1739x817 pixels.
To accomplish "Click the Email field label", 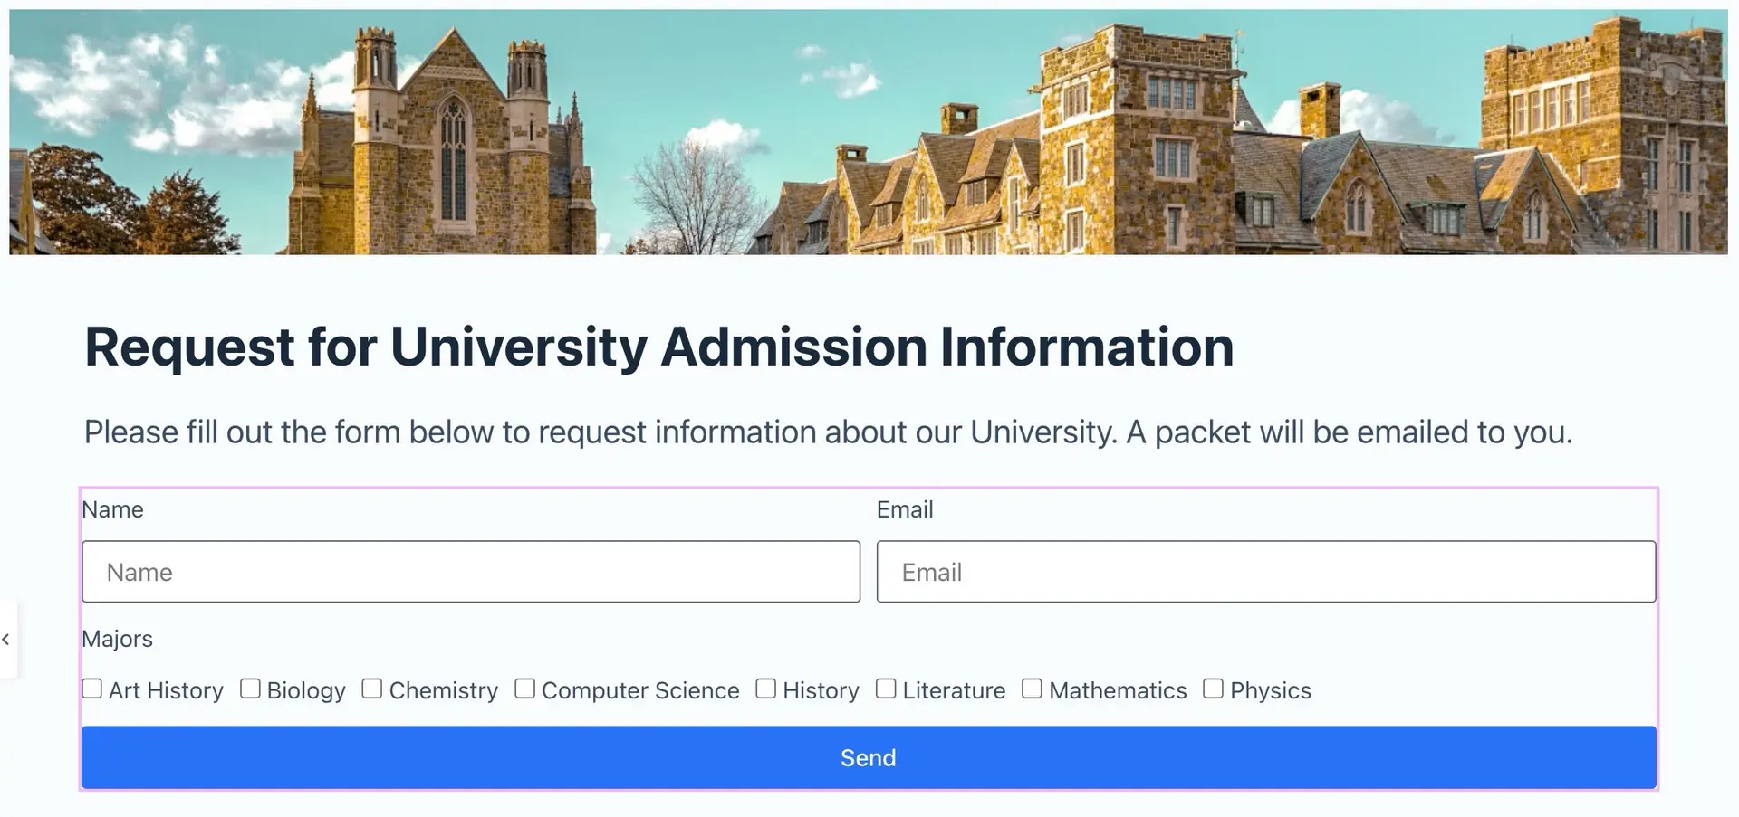I will [x=905, y=509].
